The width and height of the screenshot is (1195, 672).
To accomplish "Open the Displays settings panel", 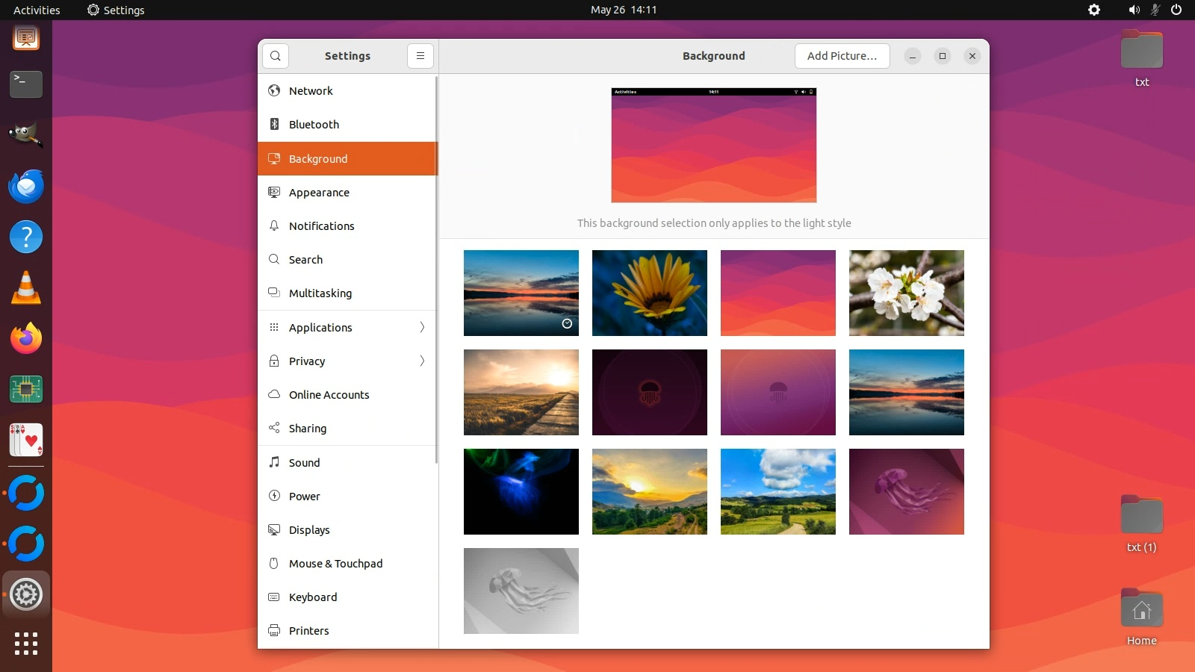I will pos(309,530).
